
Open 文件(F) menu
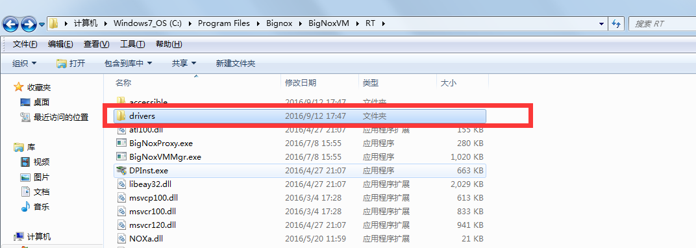point(25,44)
